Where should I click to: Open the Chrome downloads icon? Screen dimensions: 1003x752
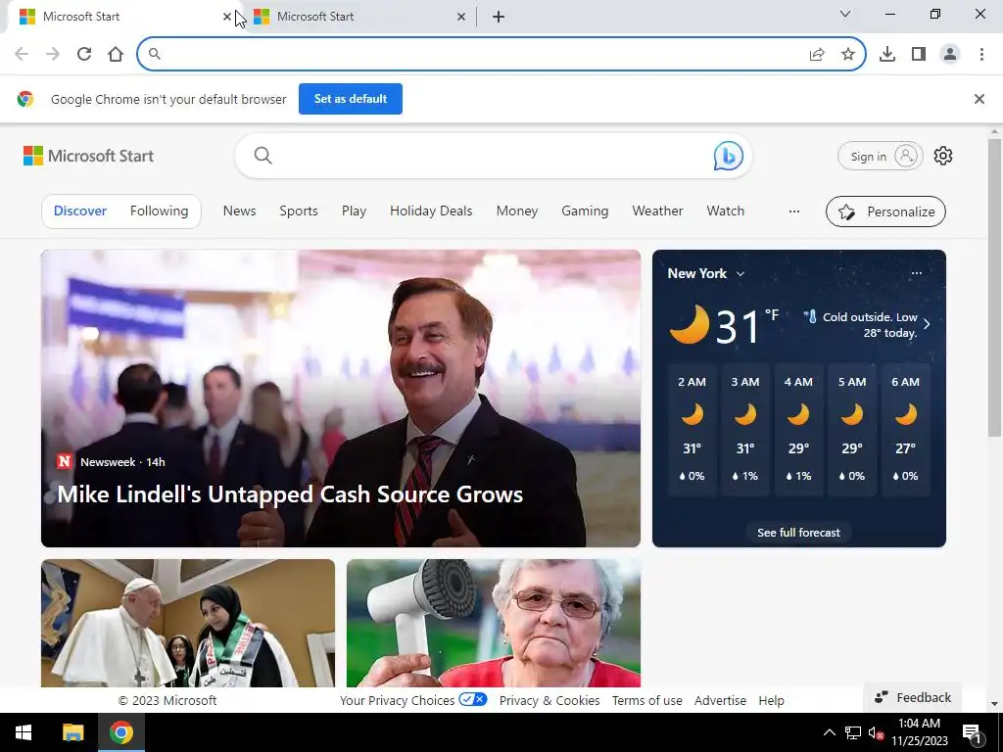click(887, 55)
